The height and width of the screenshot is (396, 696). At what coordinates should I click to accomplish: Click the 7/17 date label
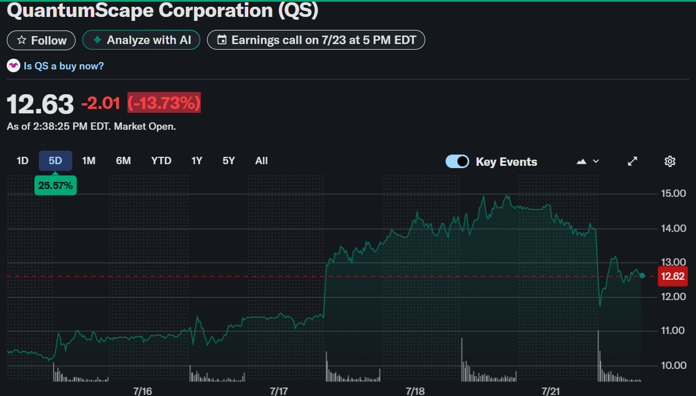coord(279,391)
